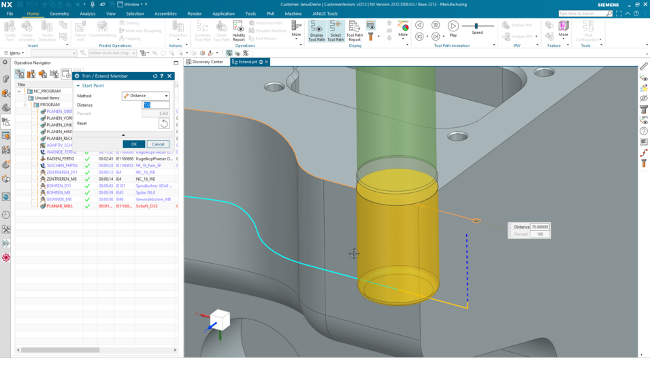Screen dimensions: 650x365
Task: Maximize the Operation Navigator panel
Action: (x=176, y=63)
